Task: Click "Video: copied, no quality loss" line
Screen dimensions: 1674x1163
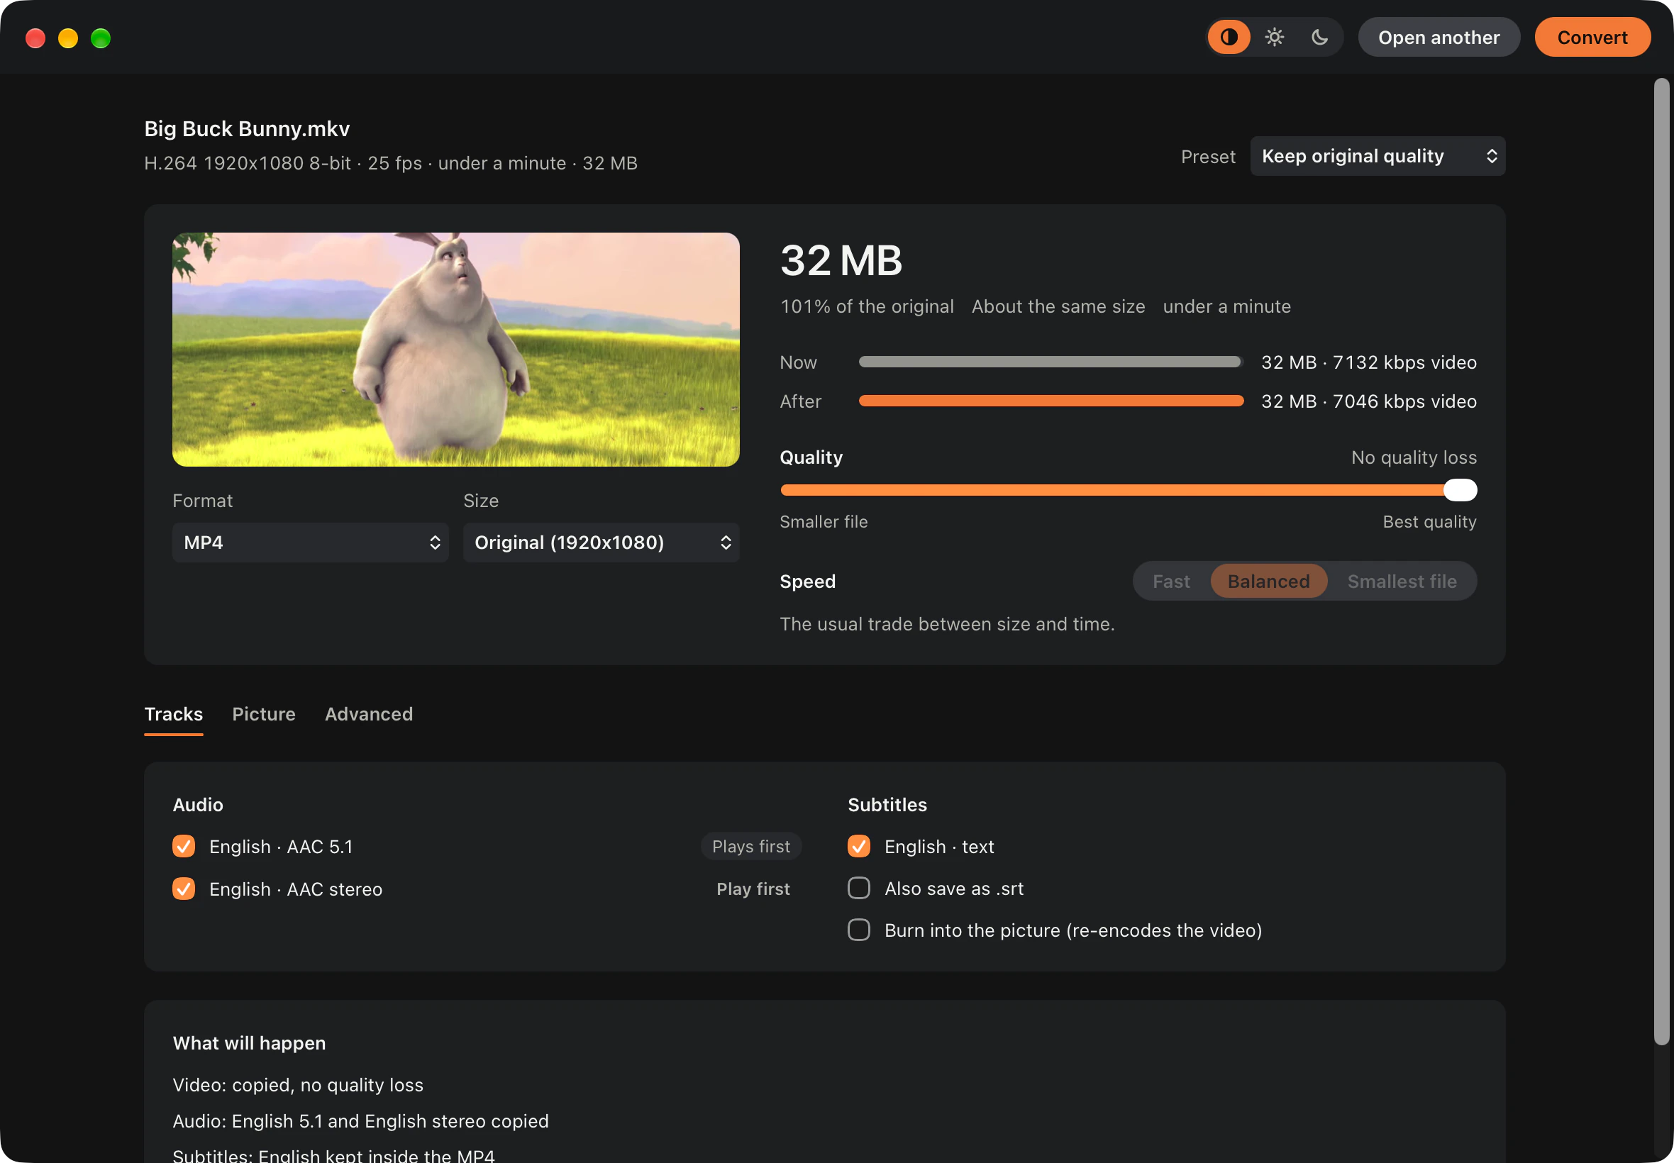Action: (x=298, y=1085)
